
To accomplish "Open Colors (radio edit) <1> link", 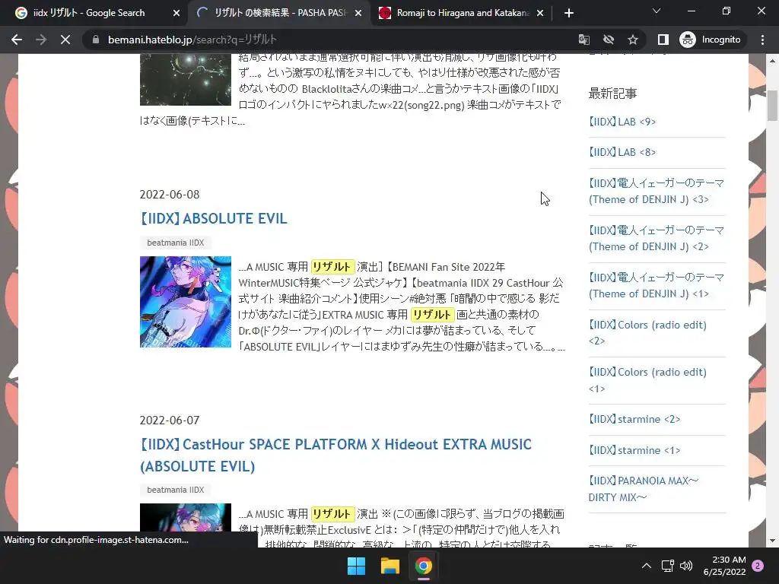I will (647, 380).
